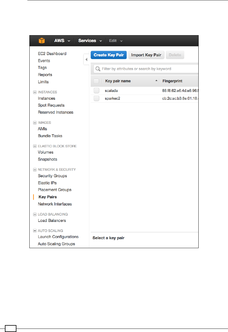
Task: Click the Fingerprint column header
Action: (172, 81)
